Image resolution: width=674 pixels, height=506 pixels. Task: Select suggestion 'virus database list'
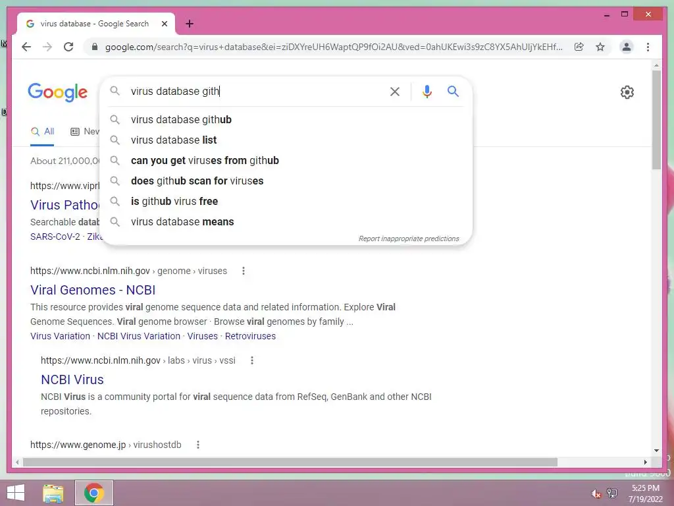286,140
